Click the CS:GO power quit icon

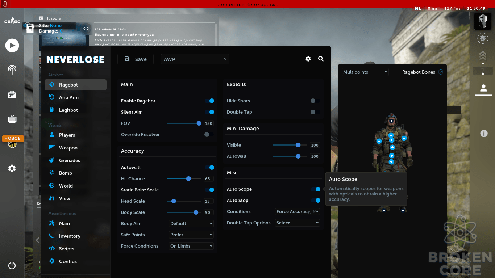coord(12,265)
